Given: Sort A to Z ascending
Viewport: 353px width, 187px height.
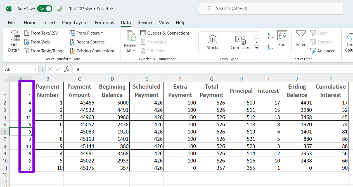Looking at the screenshot, I should [270, 36].
